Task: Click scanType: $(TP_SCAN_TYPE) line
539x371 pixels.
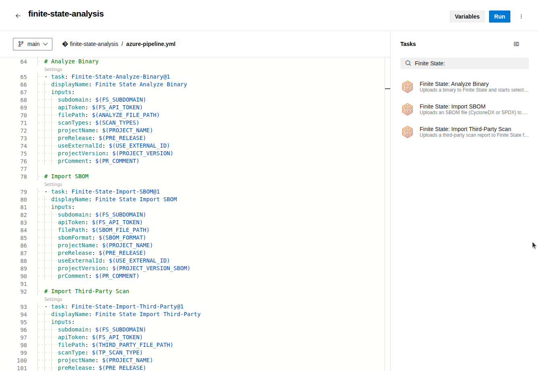Action: click(x=100, y=353)
